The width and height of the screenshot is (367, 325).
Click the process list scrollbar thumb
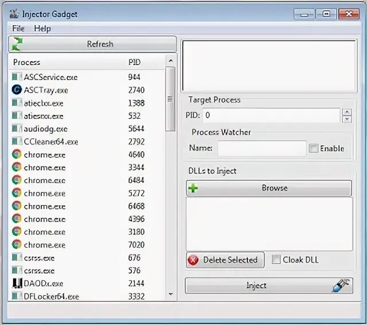click(170, 99)
